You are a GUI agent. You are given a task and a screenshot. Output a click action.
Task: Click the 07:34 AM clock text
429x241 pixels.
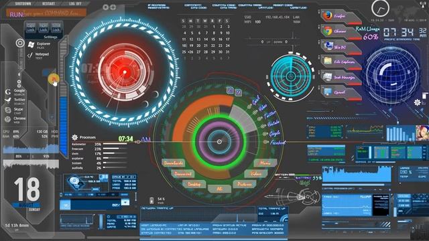134,139
